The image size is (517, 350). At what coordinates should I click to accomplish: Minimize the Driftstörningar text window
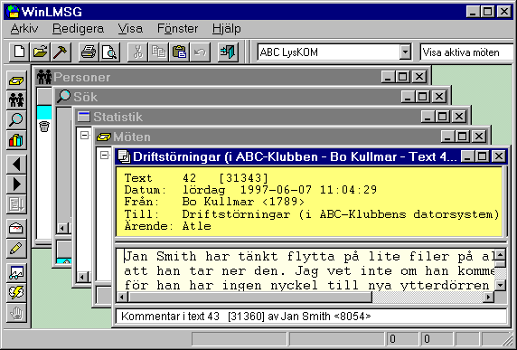(467, 156)
